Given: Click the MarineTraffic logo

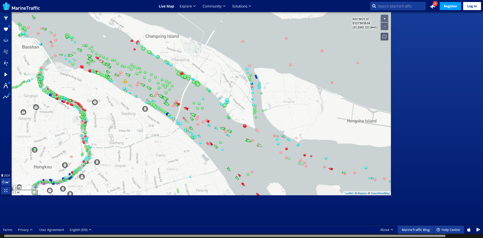Looking at the screenshot, I should click(21, 7).
